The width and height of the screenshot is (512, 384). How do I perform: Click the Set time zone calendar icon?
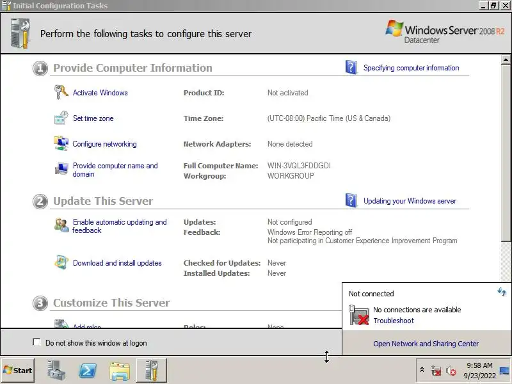click(x=61, y=118)
